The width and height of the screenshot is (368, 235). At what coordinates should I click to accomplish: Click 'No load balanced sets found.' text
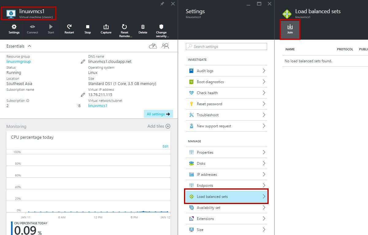tap(308, 61)
